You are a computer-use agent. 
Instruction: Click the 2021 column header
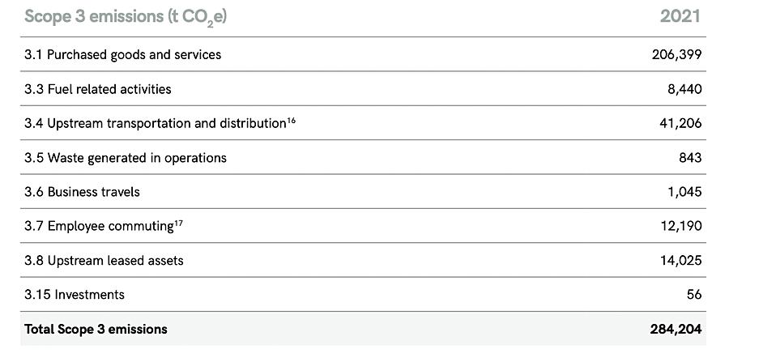point(680,16)
